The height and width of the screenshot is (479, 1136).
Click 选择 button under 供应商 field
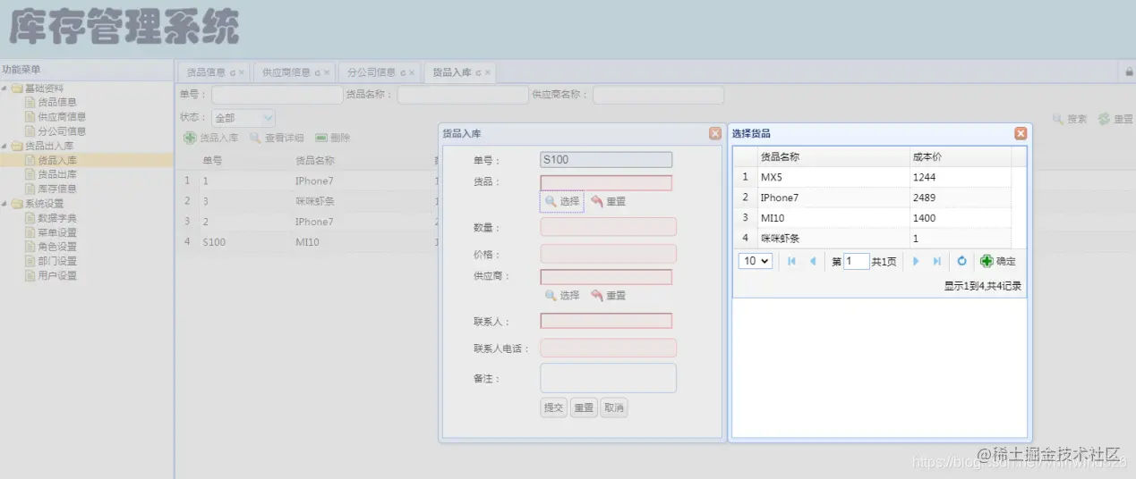(562, 296)
